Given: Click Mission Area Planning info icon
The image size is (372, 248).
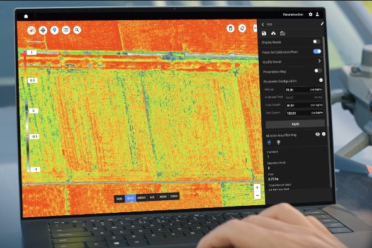Looking at the screenshot, I should 324,134.
